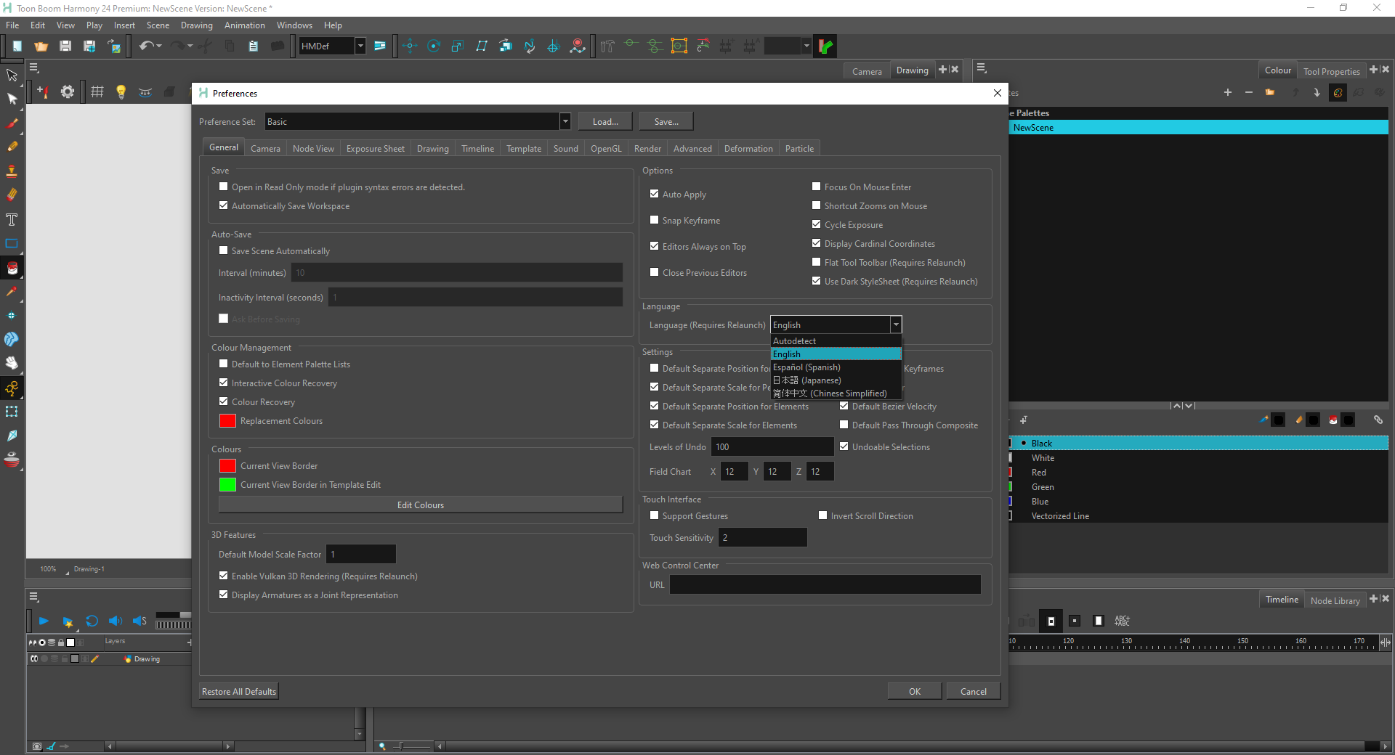This screenshot has width=1395, height=755.
Task: Expand the HMDef display dropdown
Action: click(x=360, y=46)
